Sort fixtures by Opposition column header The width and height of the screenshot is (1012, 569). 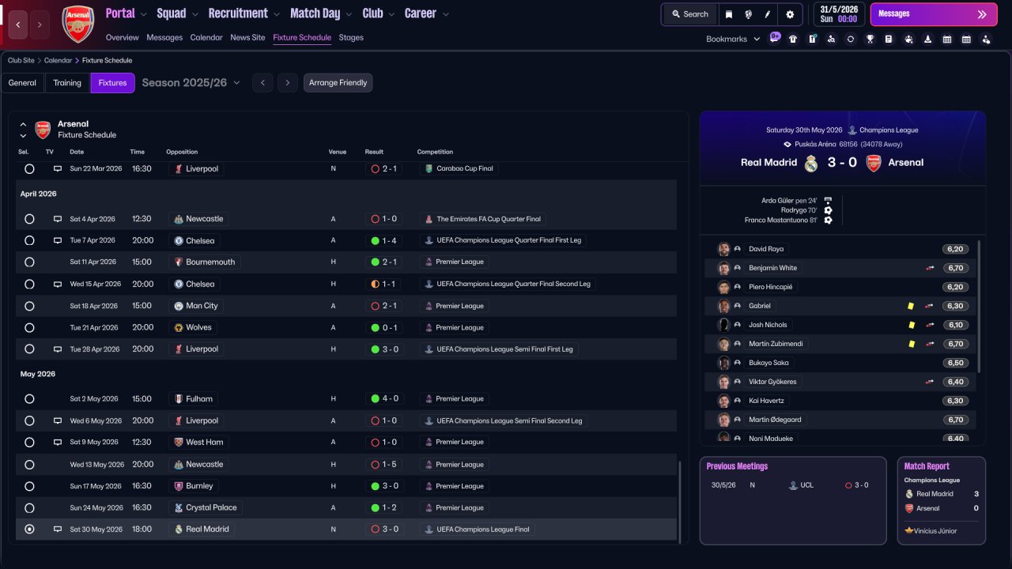tap(182, 152)
